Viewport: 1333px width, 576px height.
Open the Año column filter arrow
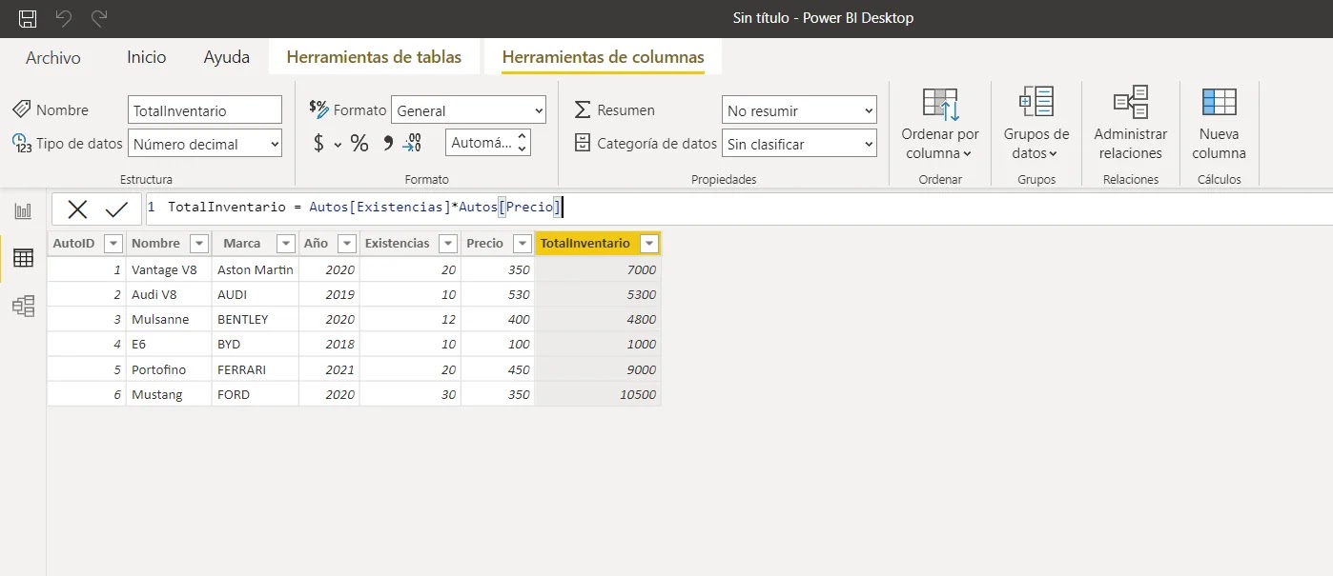(346, 244)
